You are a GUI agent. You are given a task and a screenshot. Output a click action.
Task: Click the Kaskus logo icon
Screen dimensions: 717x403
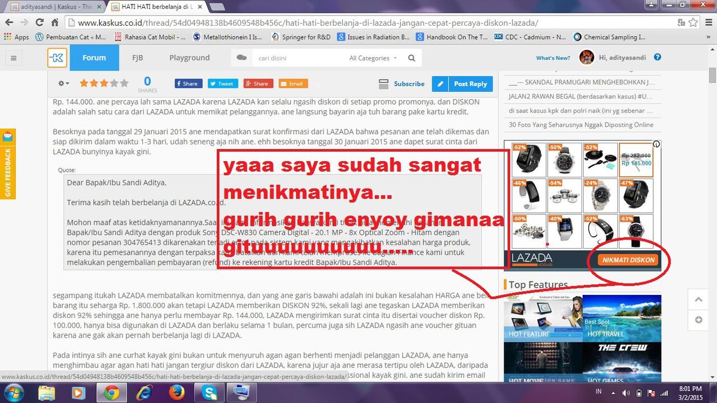click(57, 58)
